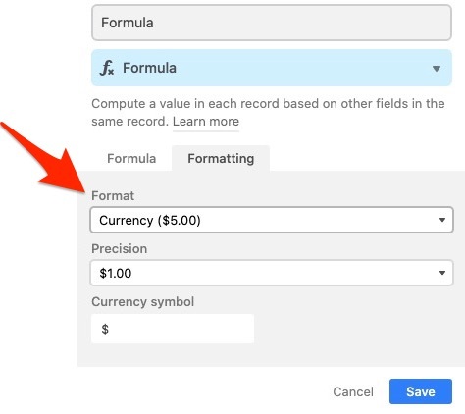The width and height of the screenshot is (465, 414).
Task: Click the Precision label text
Action: point(120,249)
